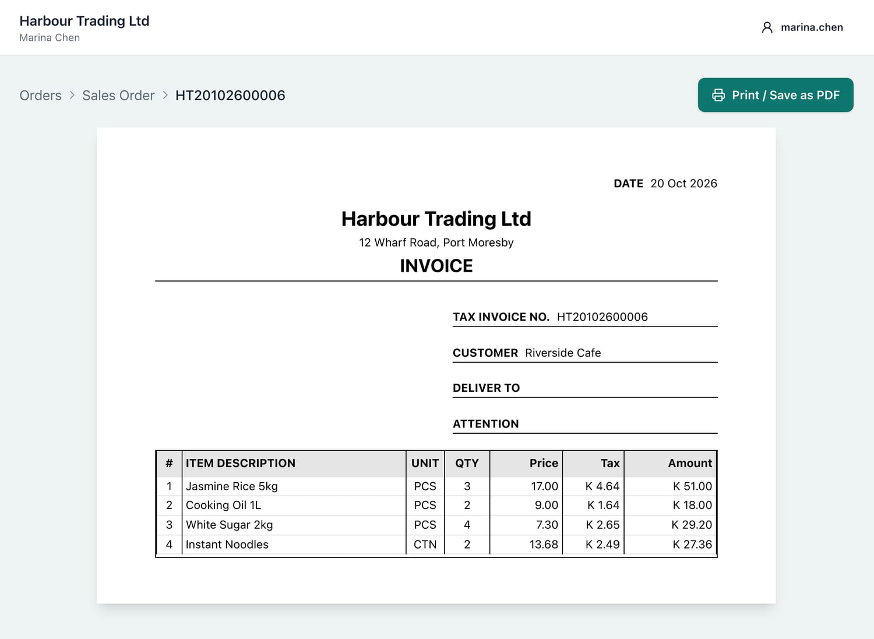Click the amount K 27.36
The image size is (874, 639).
(x=692, y=545)
